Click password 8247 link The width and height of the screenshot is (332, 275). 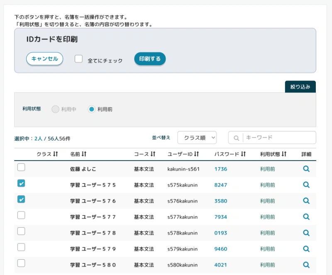pos(221,185)
